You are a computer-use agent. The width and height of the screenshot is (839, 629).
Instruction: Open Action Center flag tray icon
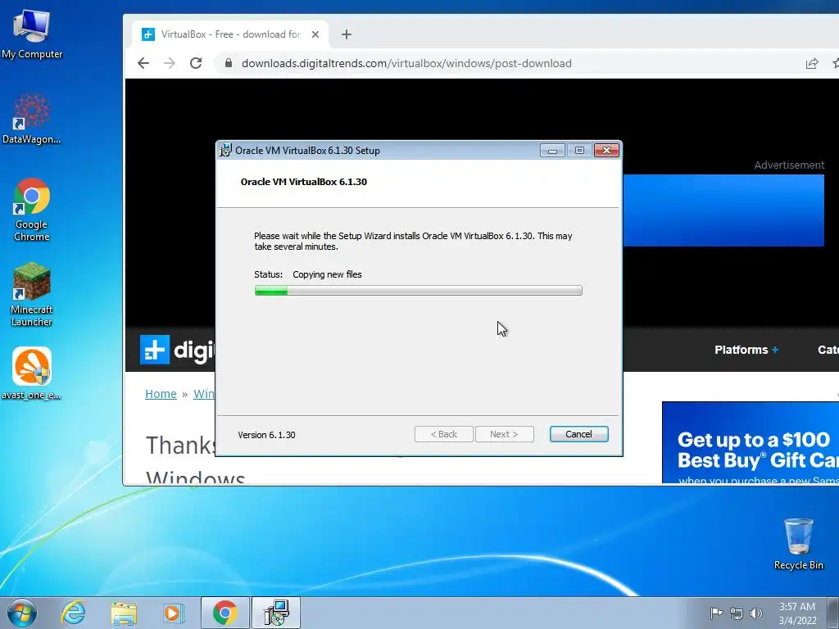(716, 613)
